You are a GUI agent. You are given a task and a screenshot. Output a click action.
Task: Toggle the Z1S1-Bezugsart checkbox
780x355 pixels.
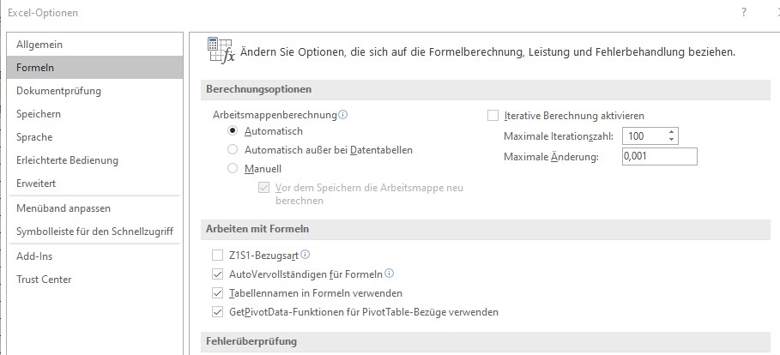(217, 256)
